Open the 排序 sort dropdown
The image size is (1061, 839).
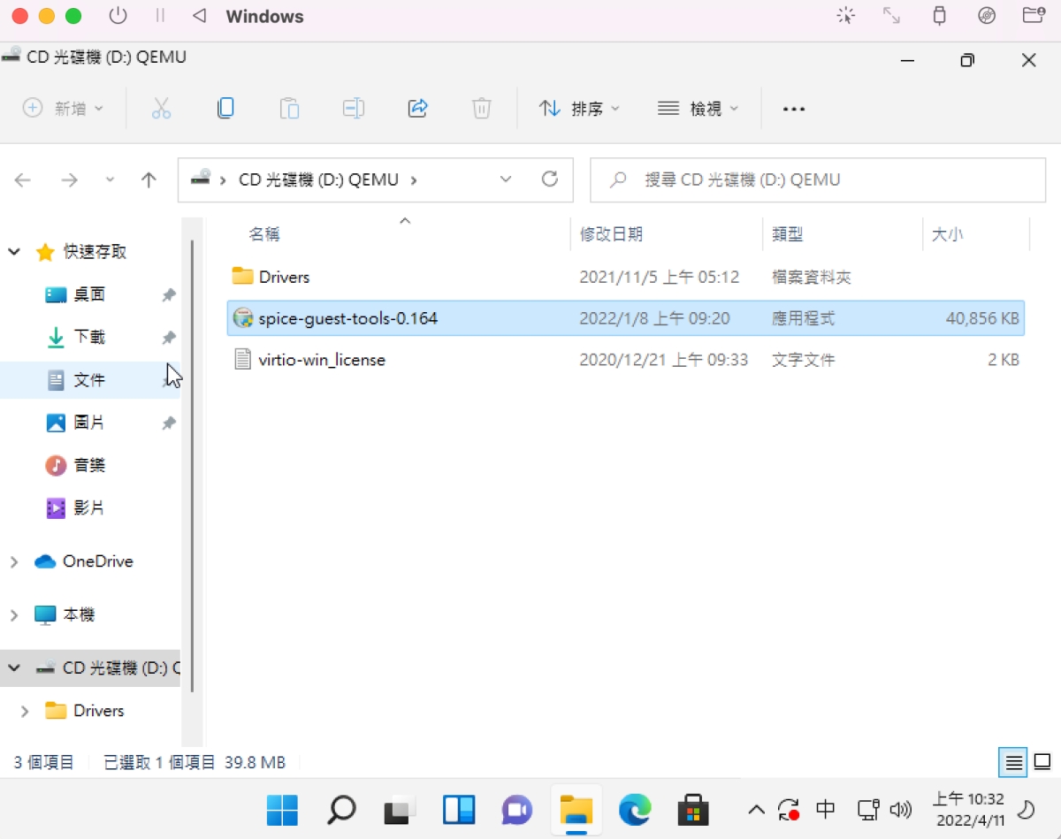(x=579, y=109)
